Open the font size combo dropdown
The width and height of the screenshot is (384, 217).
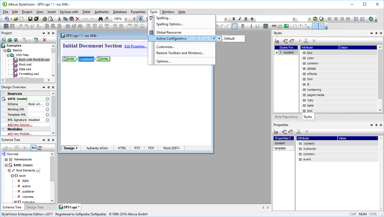[309, 19]
